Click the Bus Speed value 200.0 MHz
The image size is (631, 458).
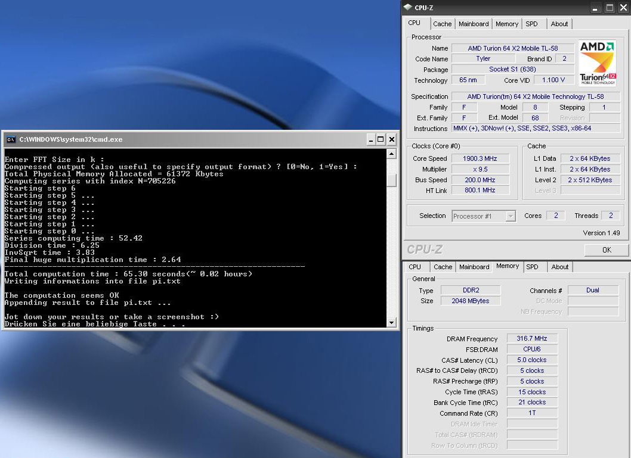point(480,180)
